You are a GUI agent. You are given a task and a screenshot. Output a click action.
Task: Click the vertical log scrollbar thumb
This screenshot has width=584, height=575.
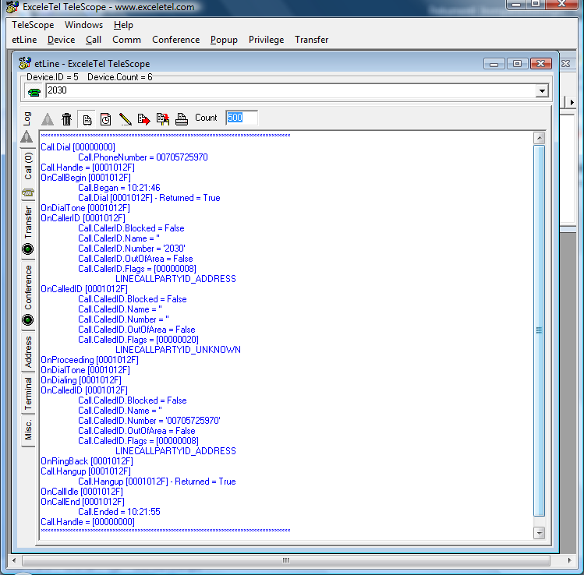[x=539, y=330]
